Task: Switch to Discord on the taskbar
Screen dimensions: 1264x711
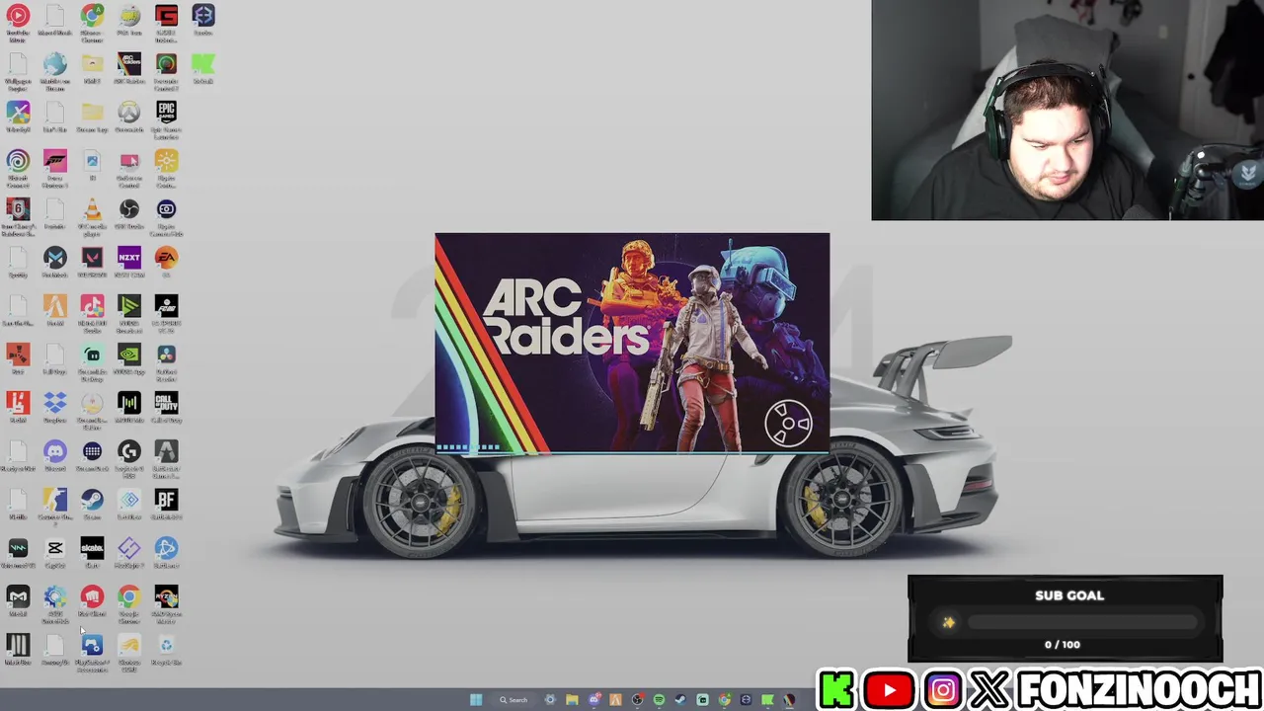Action: (x=593, y=700)
